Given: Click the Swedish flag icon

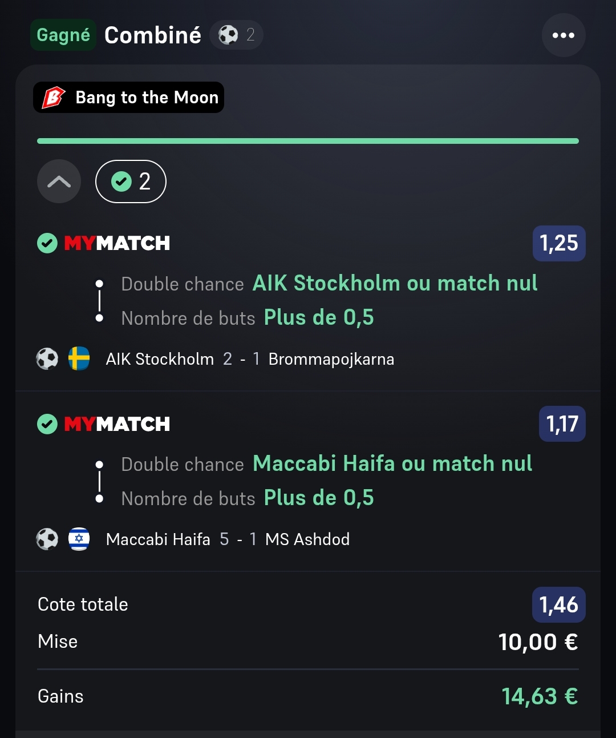Looking at the screenshot, I should [x=79, y=359].
